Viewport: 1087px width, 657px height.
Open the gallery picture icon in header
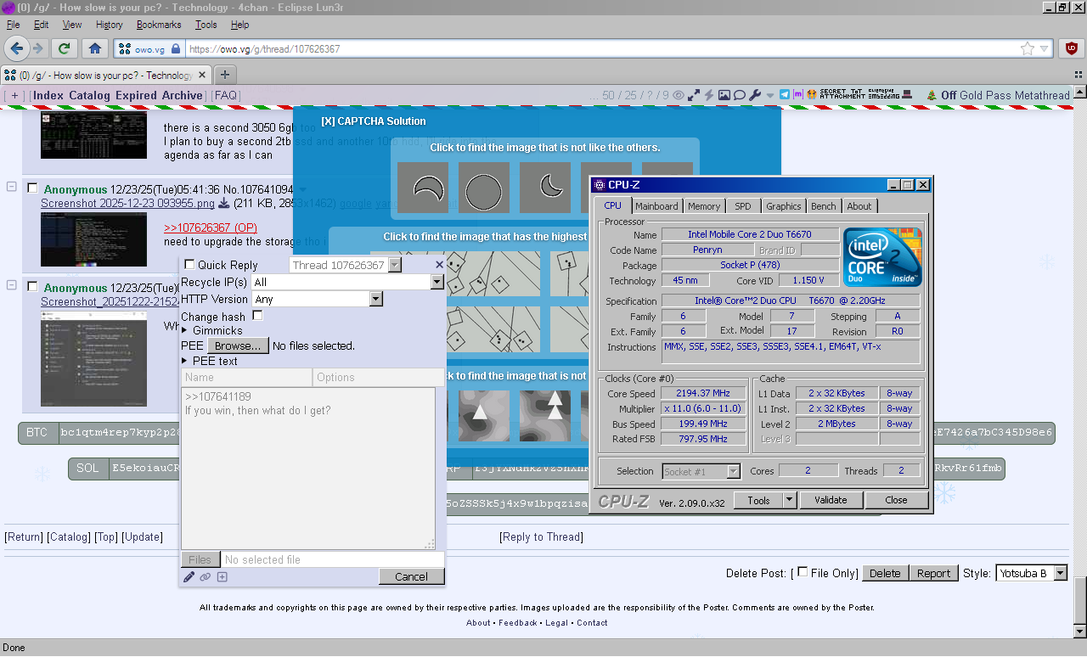[724, 95]
